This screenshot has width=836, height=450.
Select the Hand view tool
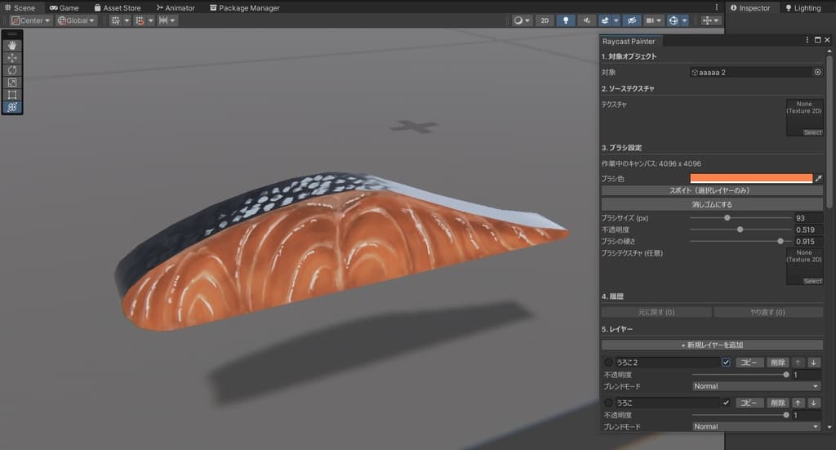(12, 45)
